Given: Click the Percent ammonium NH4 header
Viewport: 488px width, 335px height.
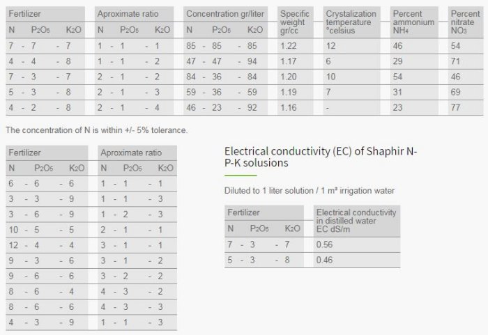Looking at the screenshot, I should pos(413,22).
